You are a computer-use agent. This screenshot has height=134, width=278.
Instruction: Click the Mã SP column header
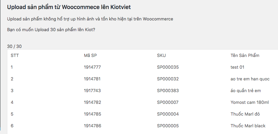[90, 56]
